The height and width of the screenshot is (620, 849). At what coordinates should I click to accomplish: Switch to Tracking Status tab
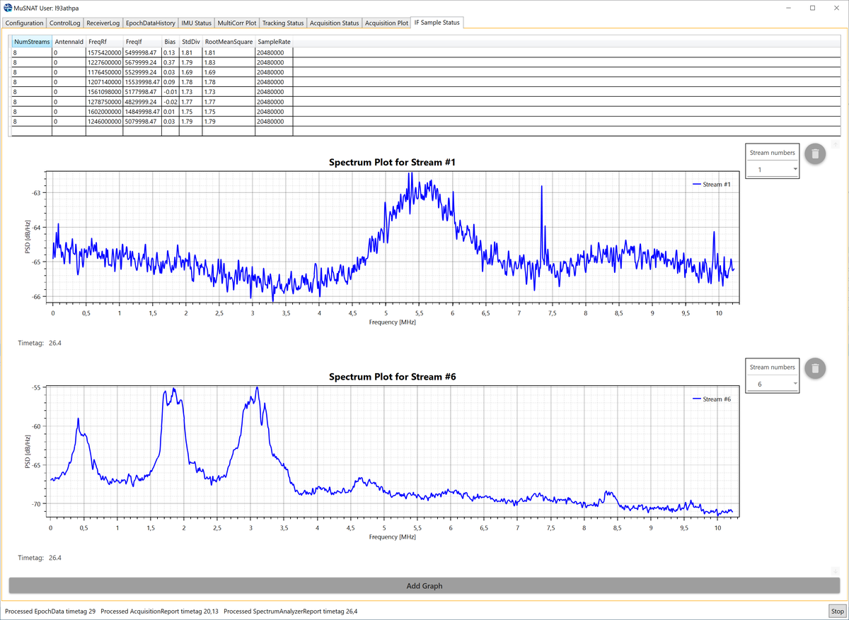pos(283,23)
